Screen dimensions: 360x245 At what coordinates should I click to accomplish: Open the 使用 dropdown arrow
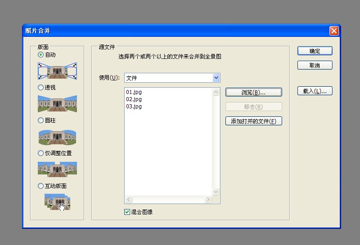216,78
